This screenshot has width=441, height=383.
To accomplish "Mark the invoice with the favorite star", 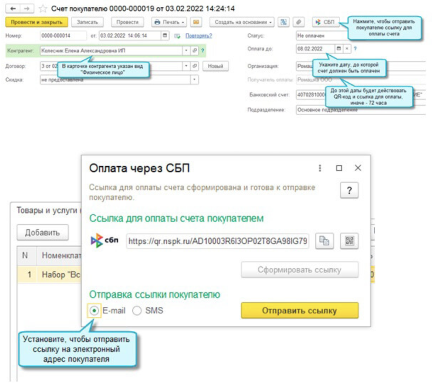I will click(43, 9).
